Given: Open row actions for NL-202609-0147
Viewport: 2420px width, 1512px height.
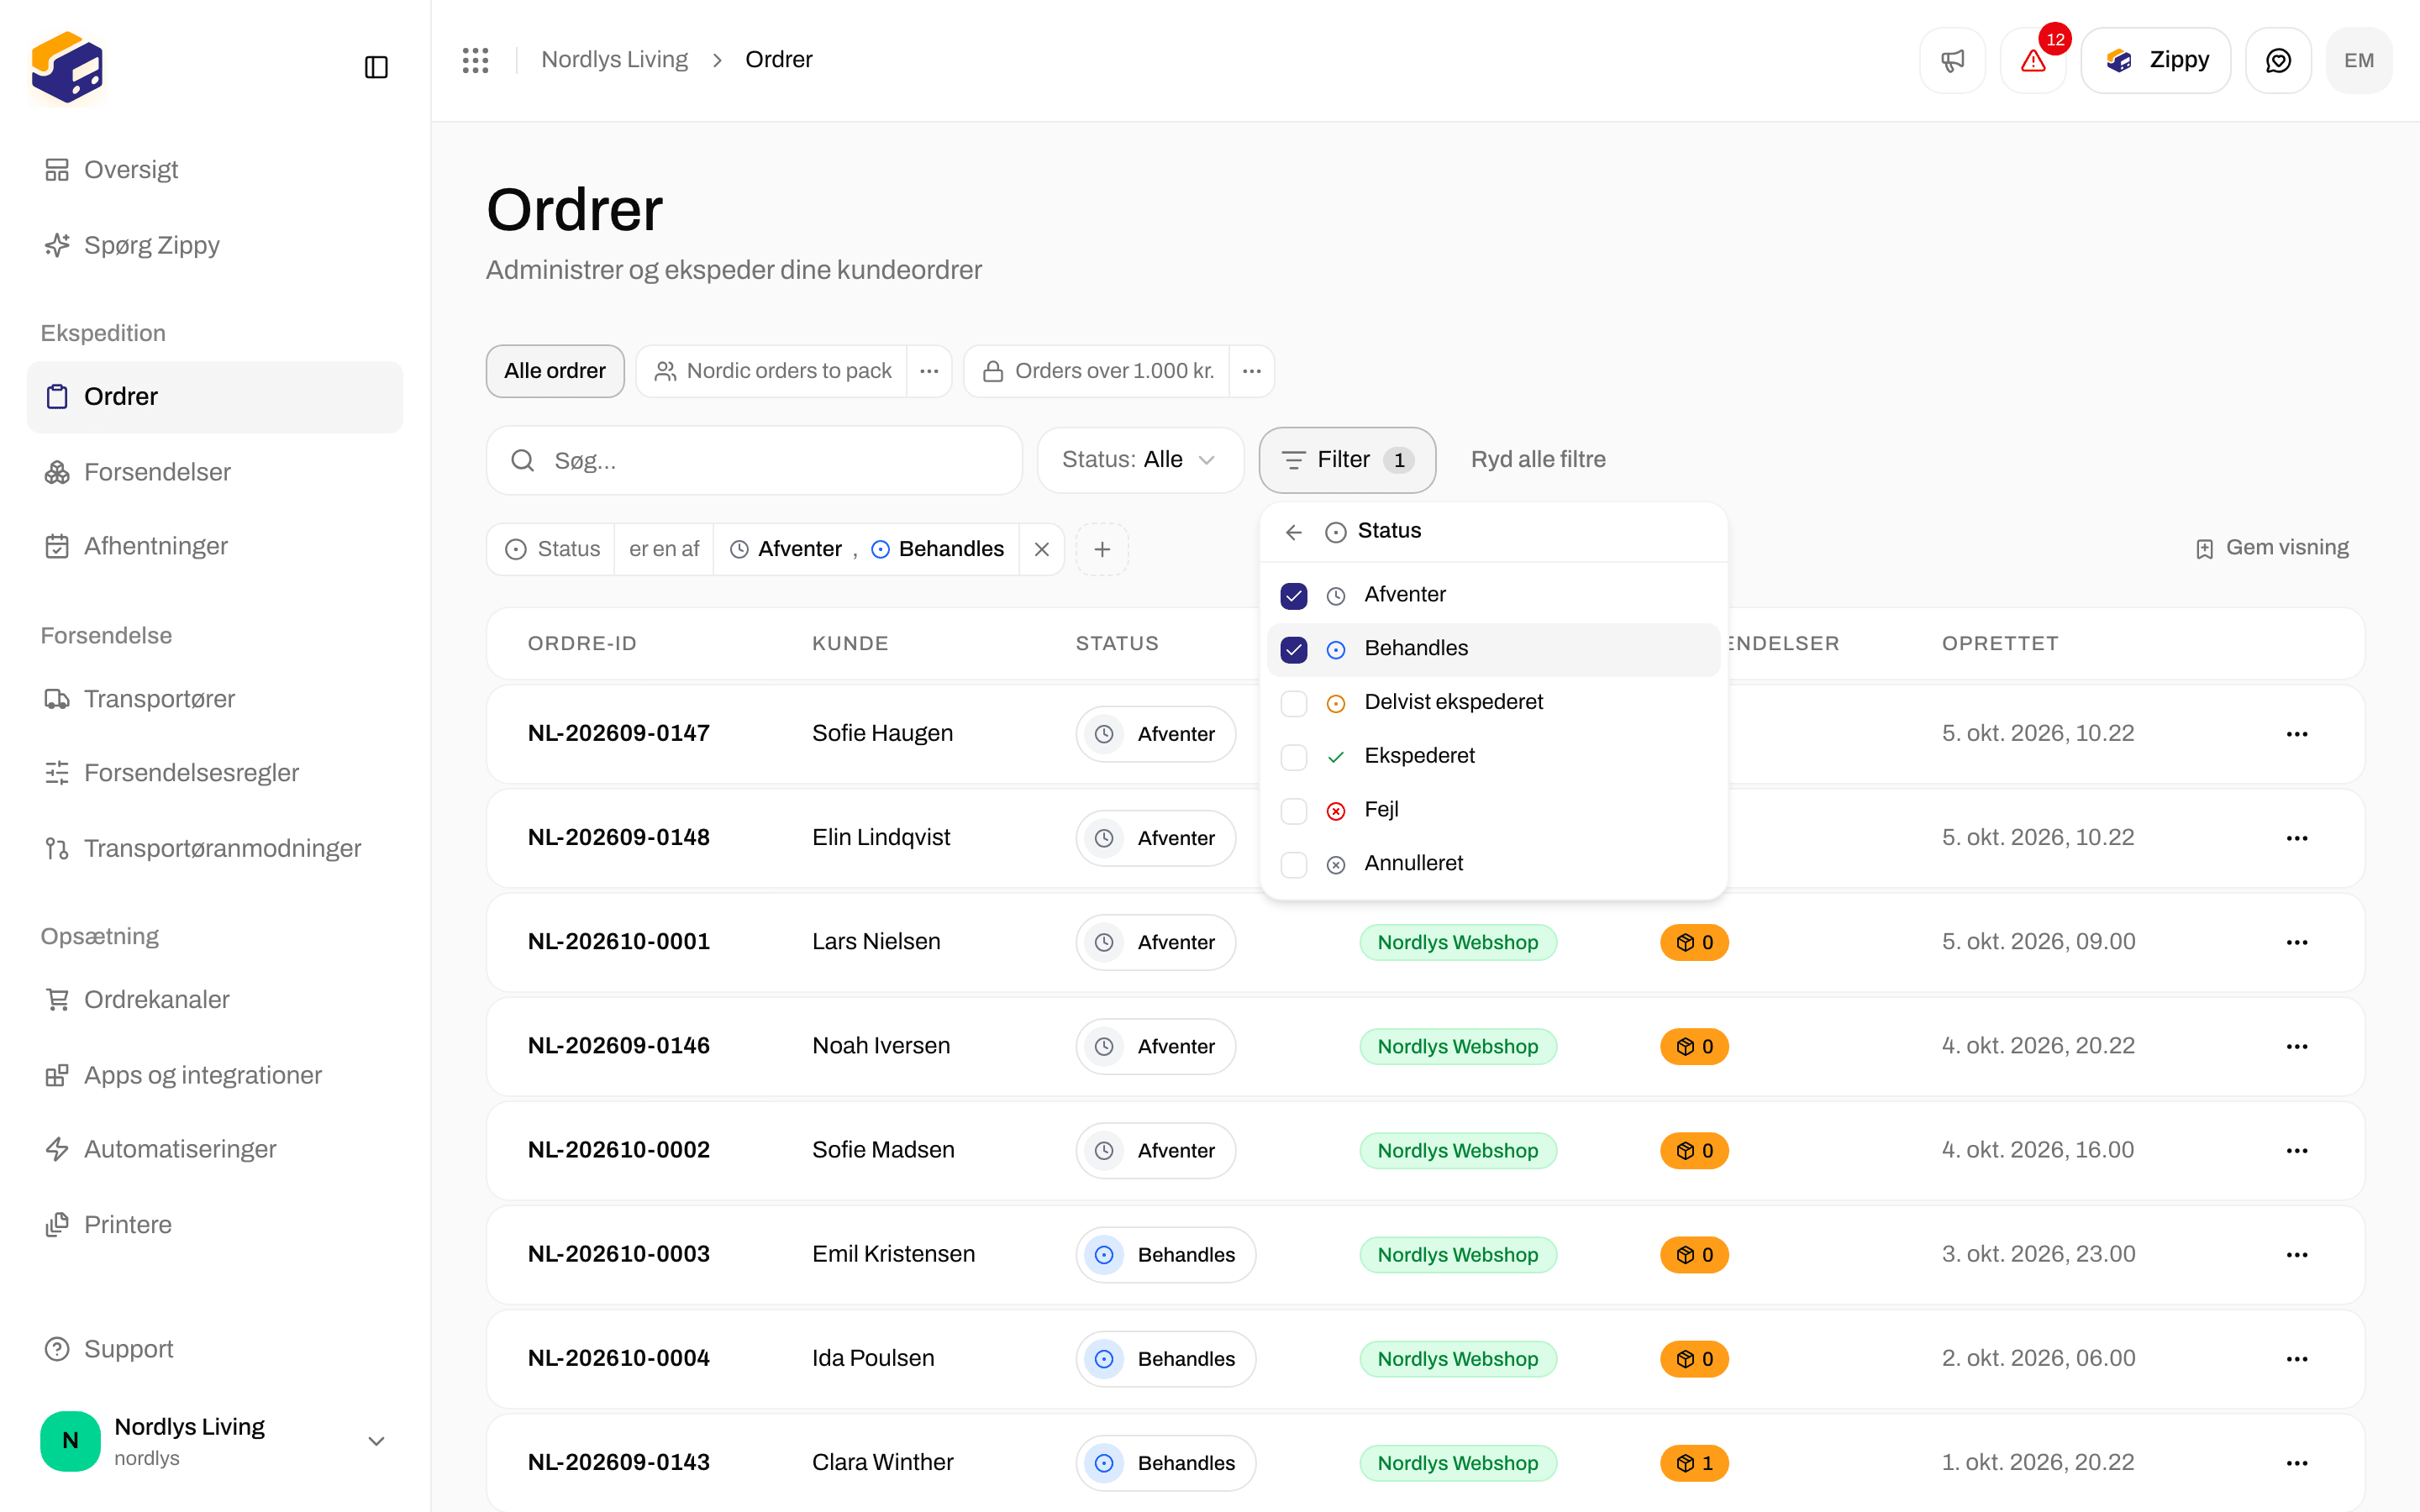Looking at the screenshot, I should [2297, 734].
